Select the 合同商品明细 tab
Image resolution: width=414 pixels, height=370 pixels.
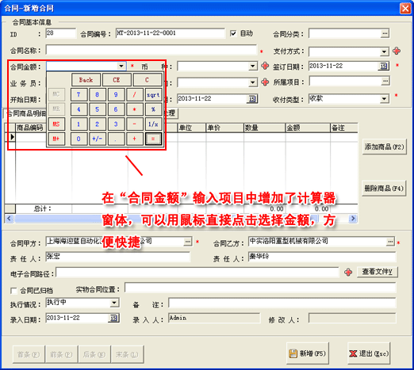click(x=25, y=113)
